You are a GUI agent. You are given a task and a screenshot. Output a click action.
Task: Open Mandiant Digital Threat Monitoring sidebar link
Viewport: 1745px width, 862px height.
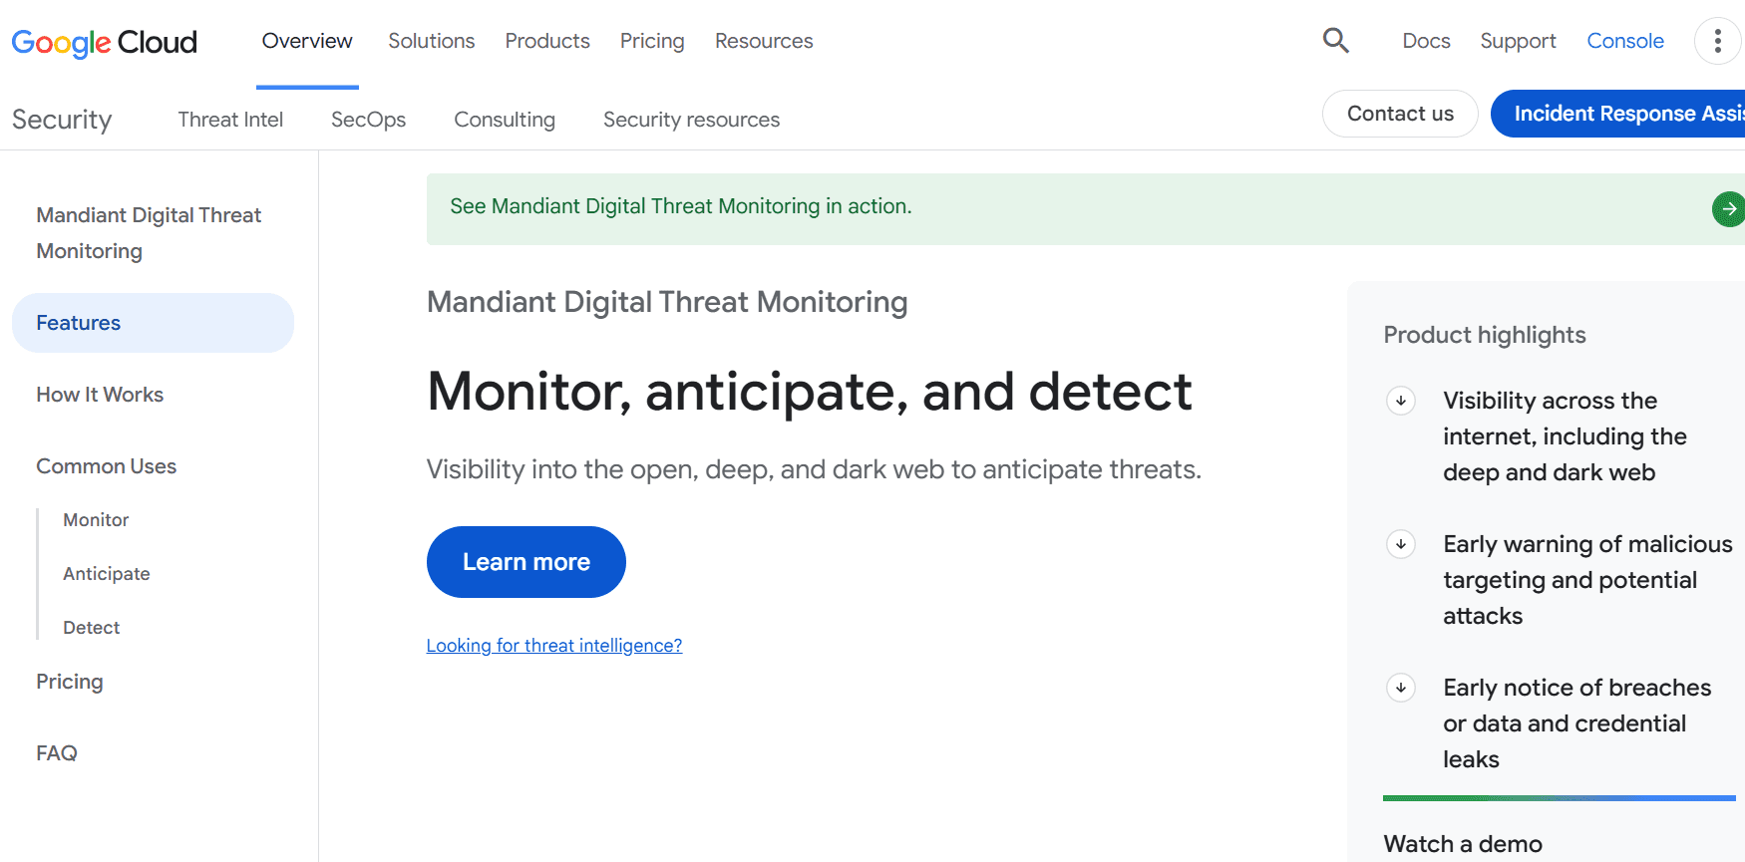coord(149,233)
